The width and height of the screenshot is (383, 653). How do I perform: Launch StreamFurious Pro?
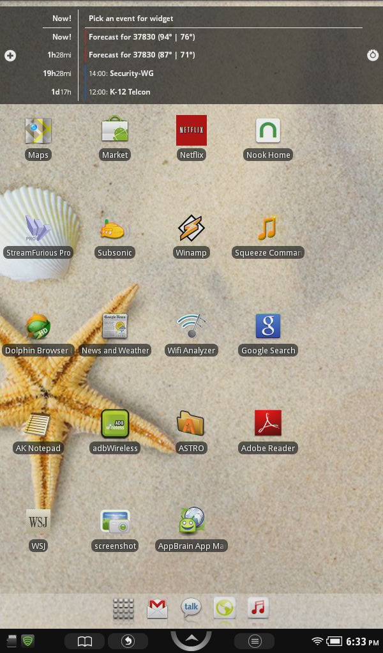38,228
